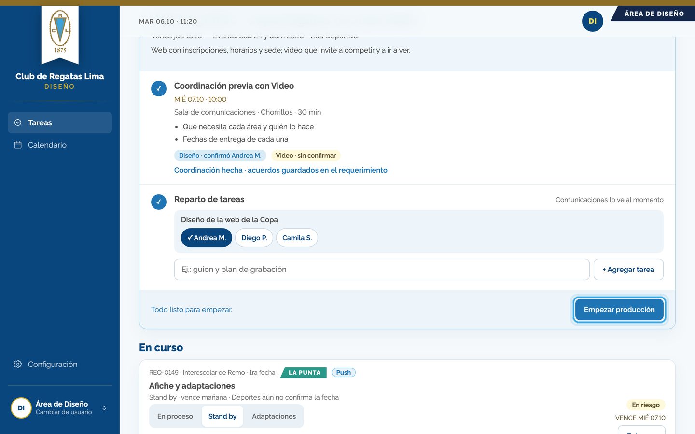This screenshot has width=695, height=434.
Task: Click the Todo listo para empezar message
Action: tap(192, 310)
